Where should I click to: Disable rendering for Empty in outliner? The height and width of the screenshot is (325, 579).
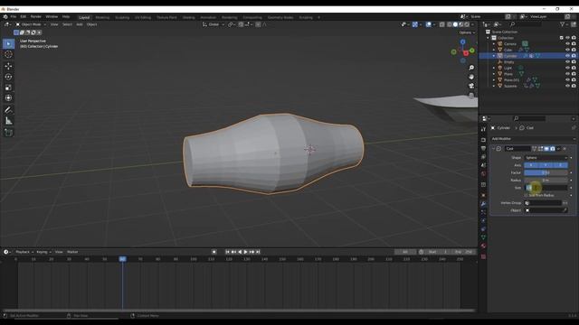coord(574,62)
